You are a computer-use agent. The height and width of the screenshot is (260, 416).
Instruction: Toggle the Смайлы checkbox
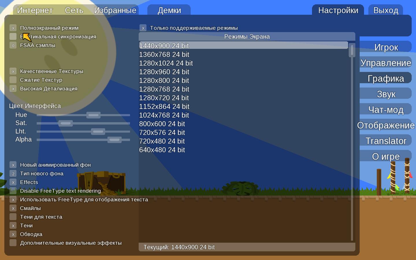13,208
